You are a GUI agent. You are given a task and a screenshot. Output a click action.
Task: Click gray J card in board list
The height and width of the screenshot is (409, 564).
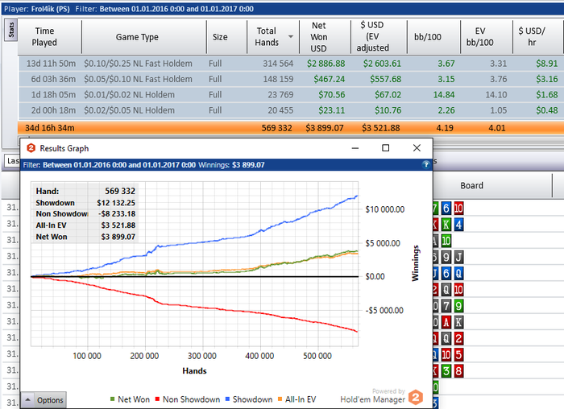tap(458, 257)
